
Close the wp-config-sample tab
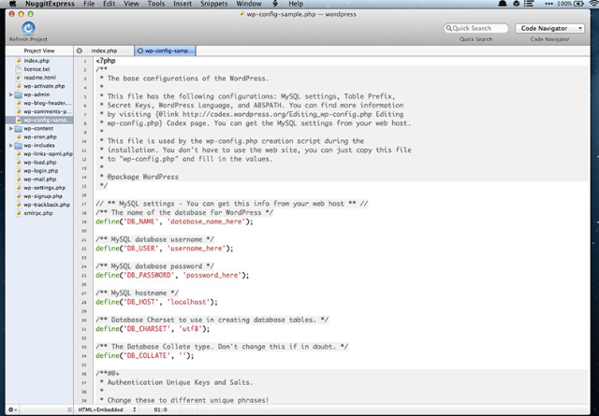[x=140, y=50]
